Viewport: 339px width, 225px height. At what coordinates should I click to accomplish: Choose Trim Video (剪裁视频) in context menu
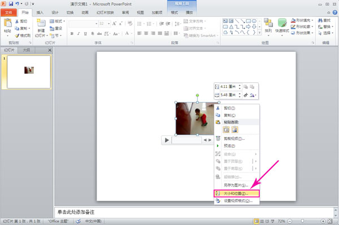[x=237, y=139]
